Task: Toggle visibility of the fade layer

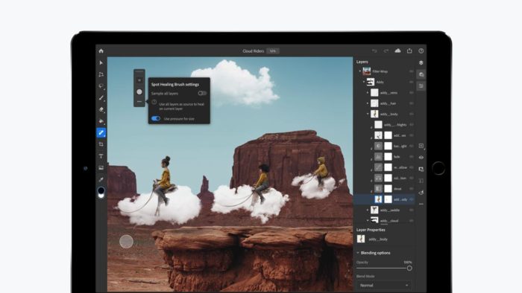Action: 412,157
